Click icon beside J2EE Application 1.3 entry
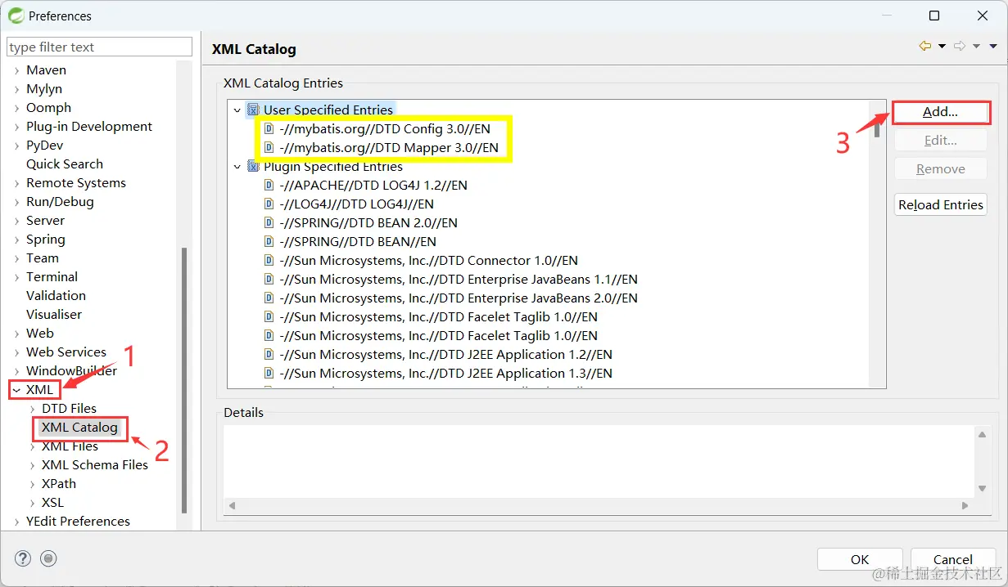Viewport: 1008px width, 587px height. [269, 374]
